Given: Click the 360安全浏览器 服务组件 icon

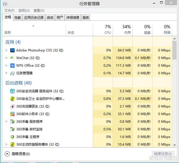Looking at the screenshot, I should point(12,91).
